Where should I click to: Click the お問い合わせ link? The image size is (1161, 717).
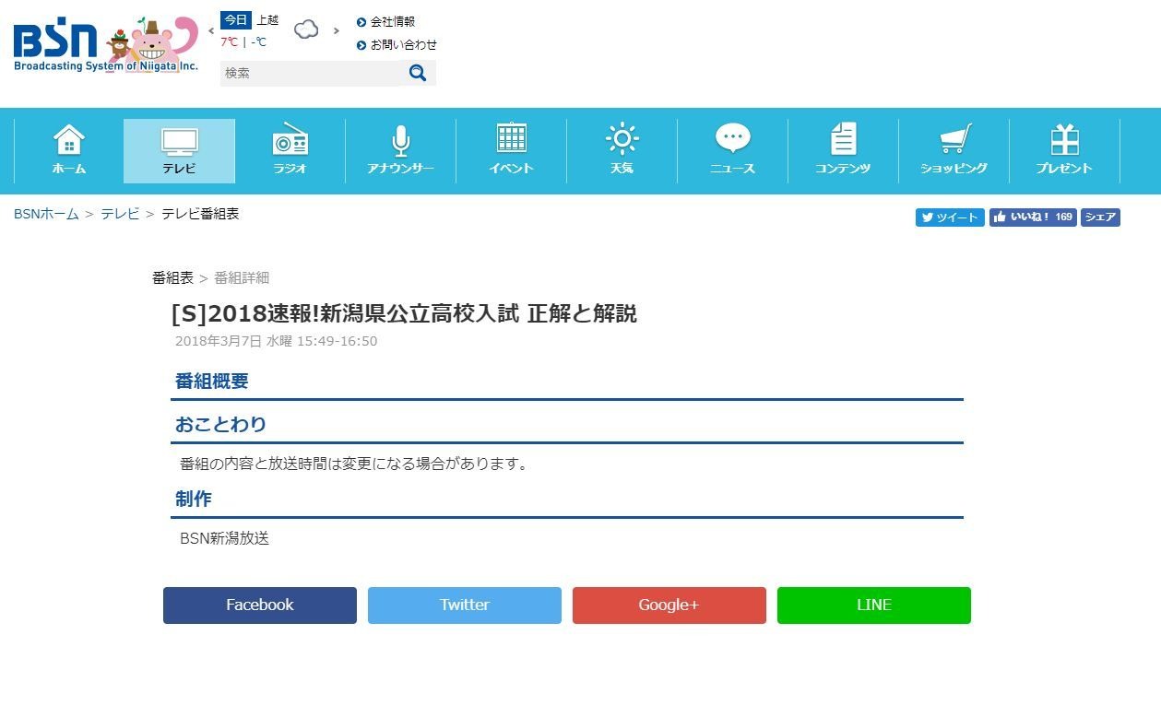coord(403,44)
